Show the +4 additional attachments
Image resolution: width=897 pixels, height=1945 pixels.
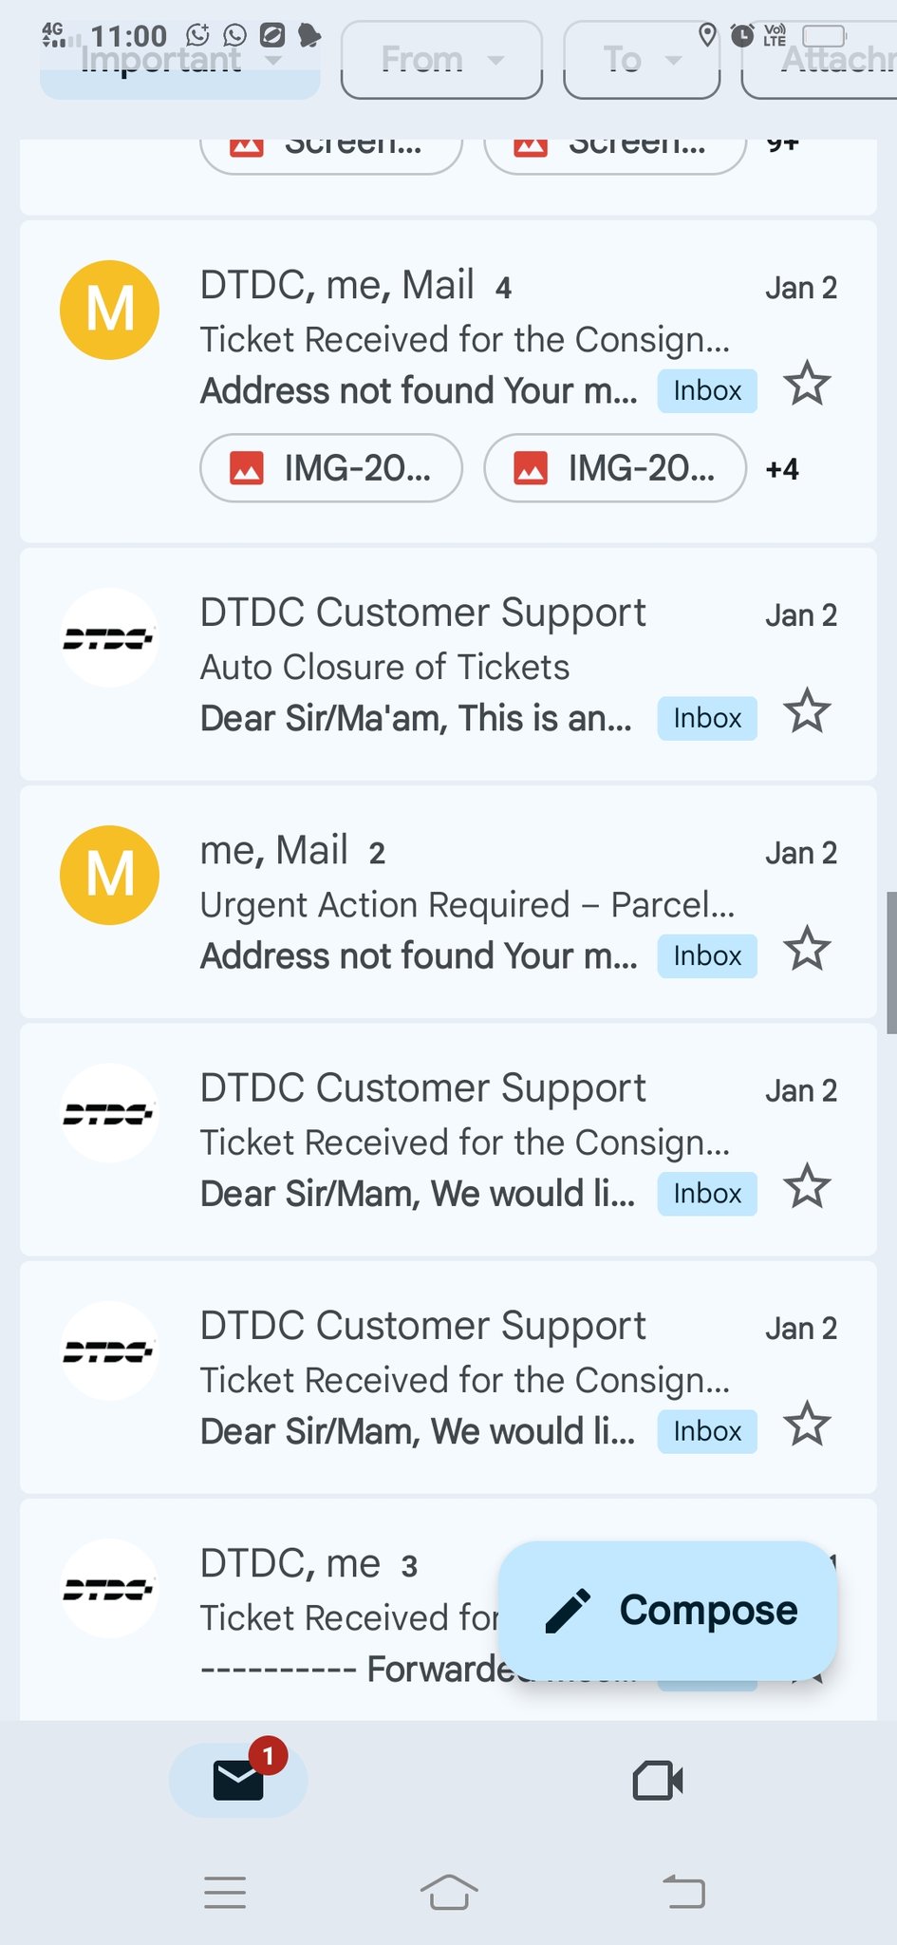click(x=782, y=469)
